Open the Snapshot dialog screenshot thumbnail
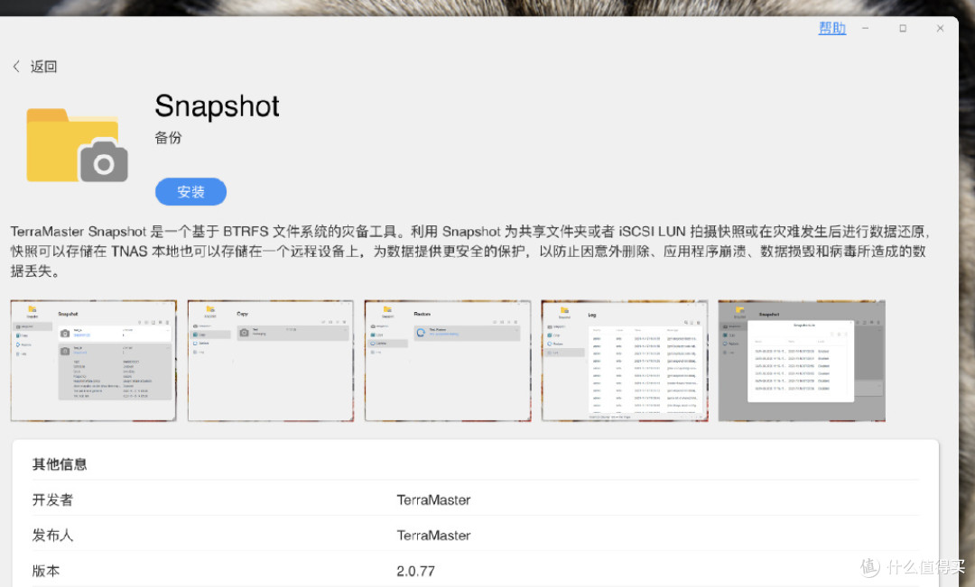 [x=802, y=361]
